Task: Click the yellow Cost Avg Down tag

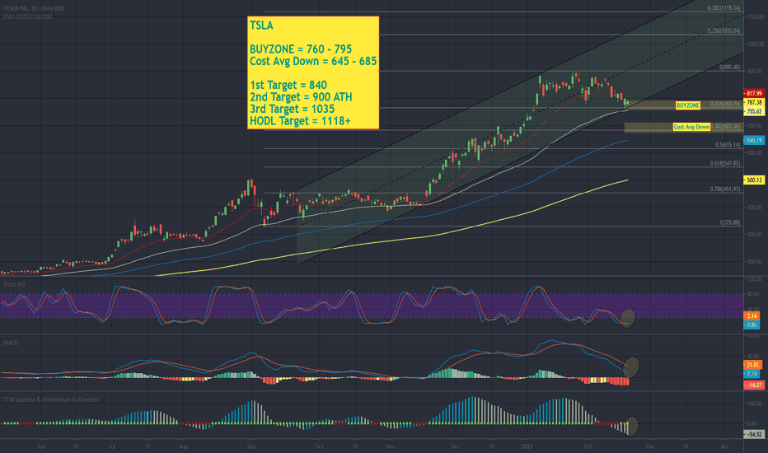Action: tap(691, 127)
